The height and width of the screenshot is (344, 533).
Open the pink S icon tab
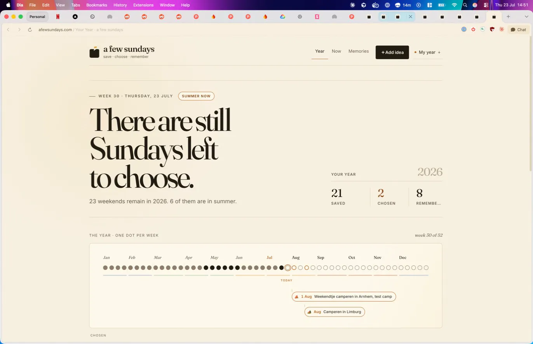(x=317, y=17)
